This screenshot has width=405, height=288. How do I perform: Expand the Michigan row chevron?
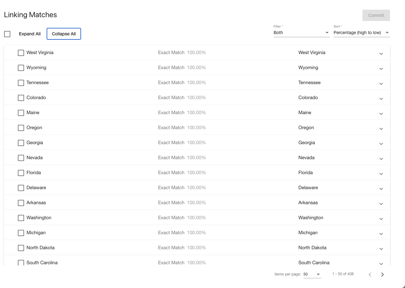[381, 234]
